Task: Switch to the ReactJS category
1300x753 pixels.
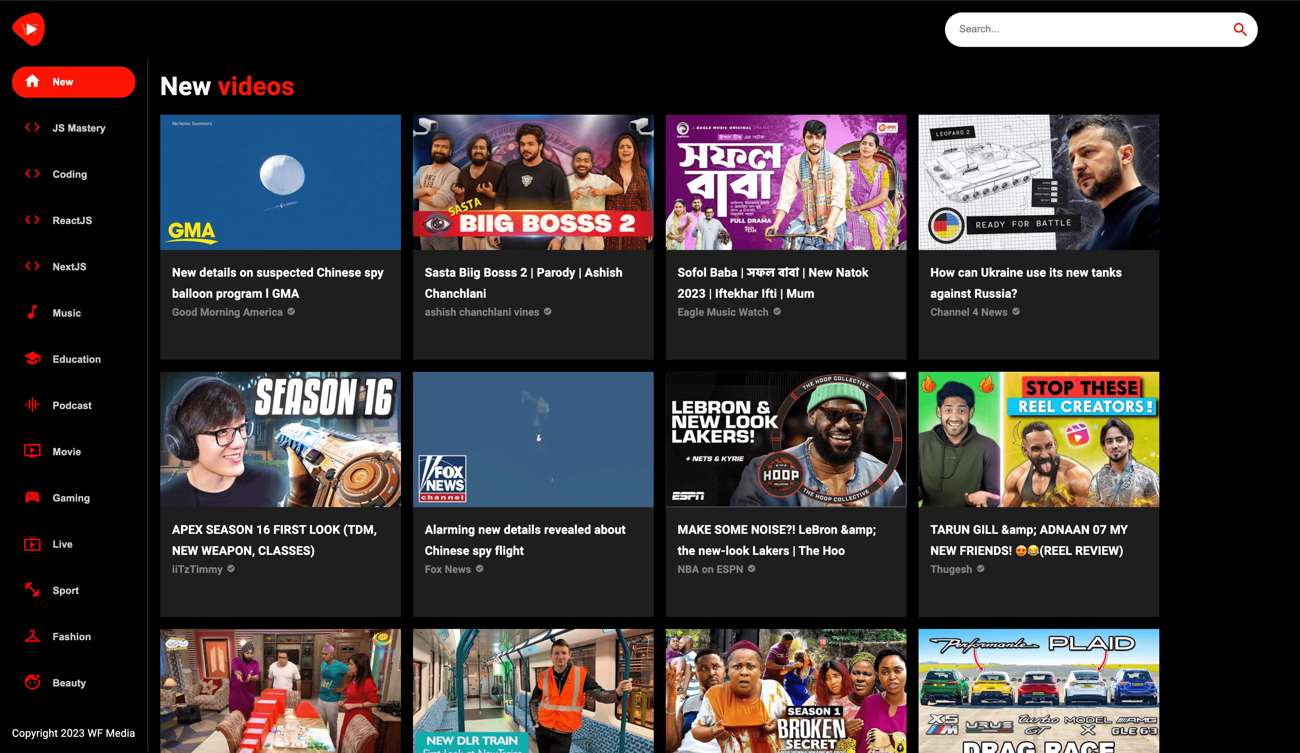Action: click(x=74, y=221)
